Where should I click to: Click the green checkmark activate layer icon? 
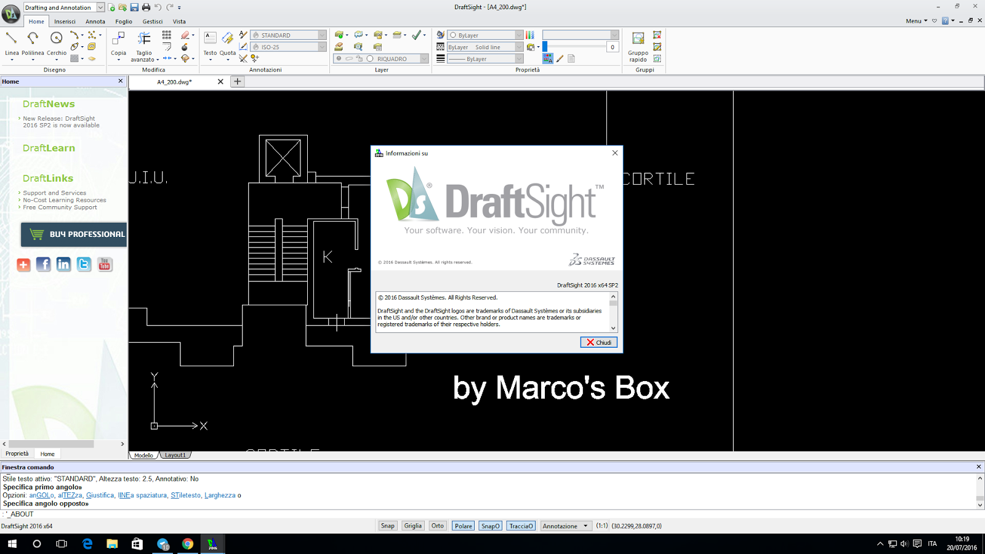click(417, 35)
